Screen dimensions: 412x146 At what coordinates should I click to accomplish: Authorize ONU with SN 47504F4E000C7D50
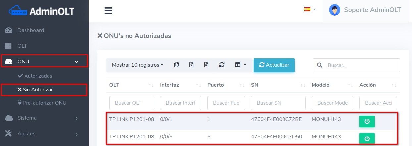click(367, 138)
